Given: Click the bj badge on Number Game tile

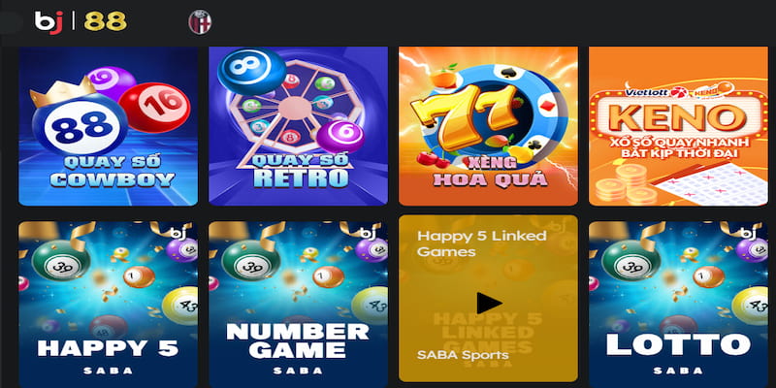Looking at the screenshot, I should click(x=371, y=233).
